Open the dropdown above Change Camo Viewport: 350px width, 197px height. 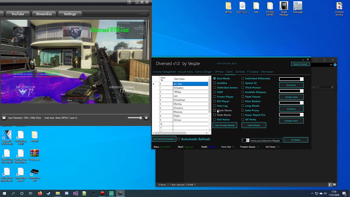tap(291, 115)
